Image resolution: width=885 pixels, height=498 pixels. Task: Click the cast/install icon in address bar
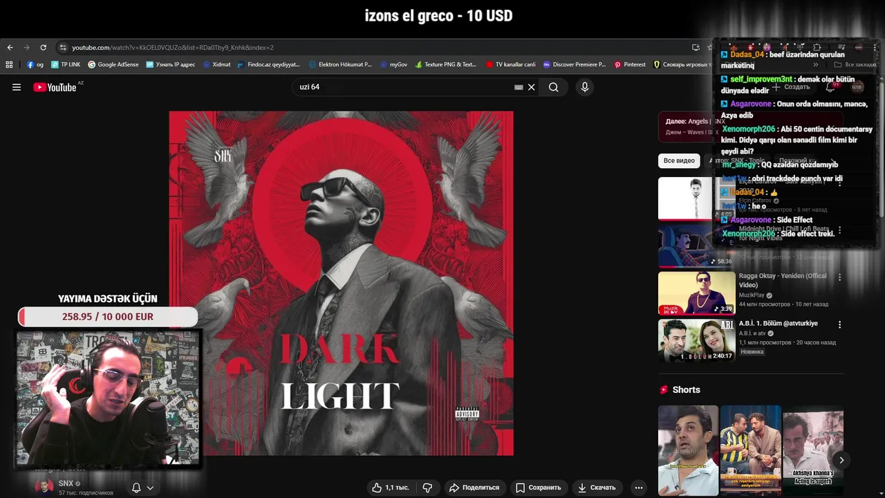(696, 48)
